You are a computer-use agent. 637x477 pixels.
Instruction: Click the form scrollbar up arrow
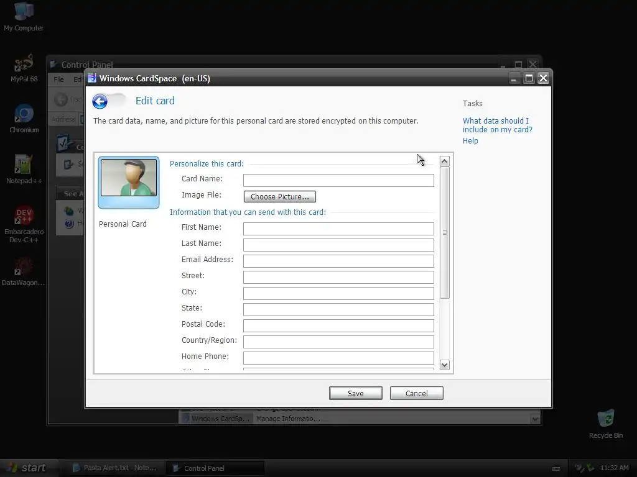point(444,161)
